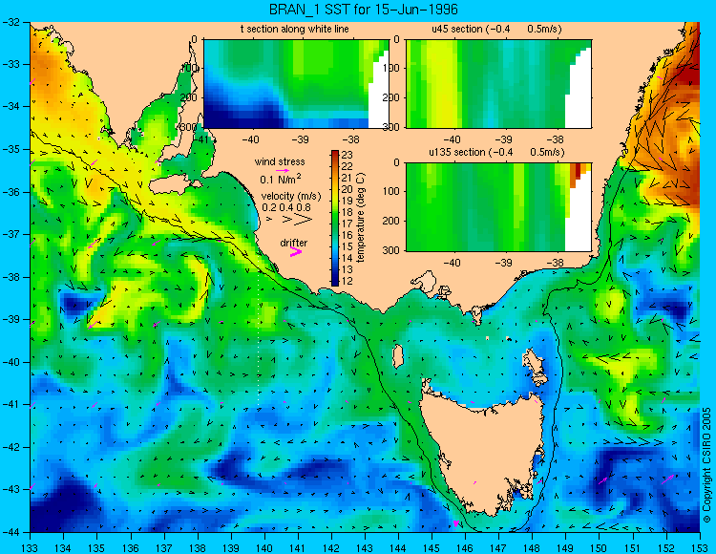
Task: Click the '151' longitude axis label
Action: pyautogui.click(x=633, y=547)
